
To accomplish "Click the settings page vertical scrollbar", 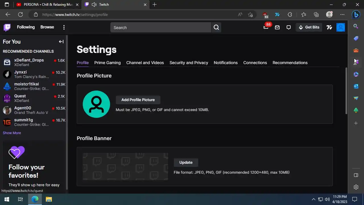I will (346, 91).
